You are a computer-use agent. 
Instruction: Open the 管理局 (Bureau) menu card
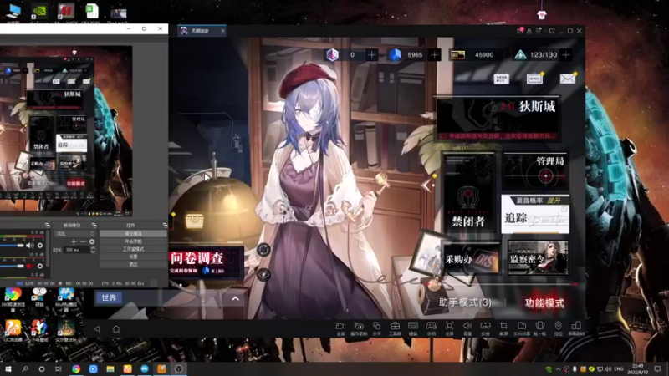pyautogui.click(x=535, y=171)
